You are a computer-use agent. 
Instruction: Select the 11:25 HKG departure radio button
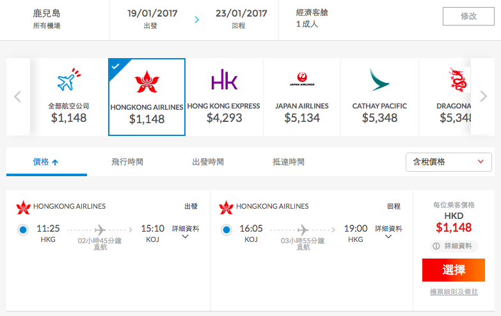[x=23, y=230]
